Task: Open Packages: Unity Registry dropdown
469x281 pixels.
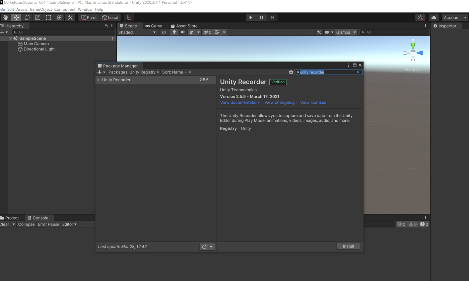Action: click(134, 72)
